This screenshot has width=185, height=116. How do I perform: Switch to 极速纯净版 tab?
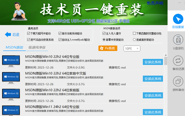(37, 48)
